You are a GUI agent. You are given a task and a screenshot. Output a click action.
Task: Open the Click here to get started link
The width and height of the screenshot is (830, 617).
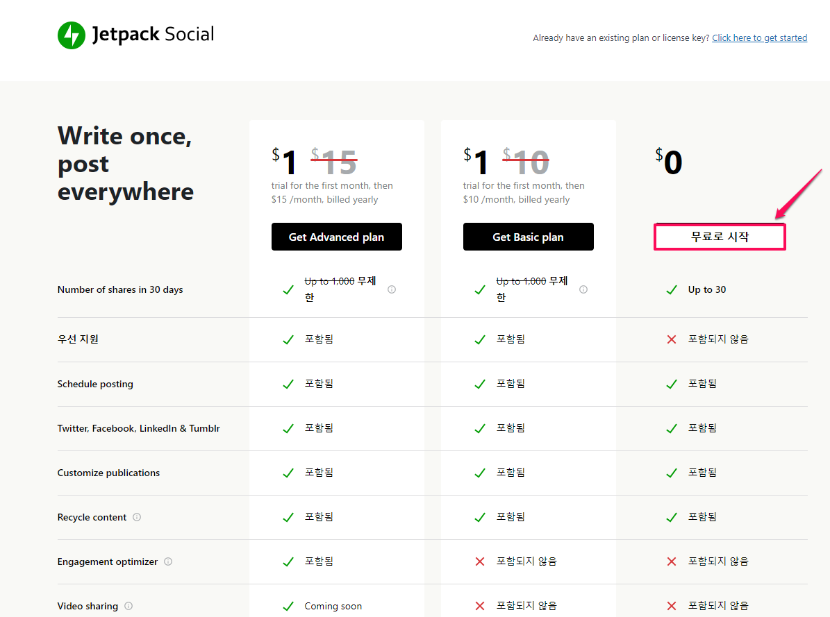(759, 37)
